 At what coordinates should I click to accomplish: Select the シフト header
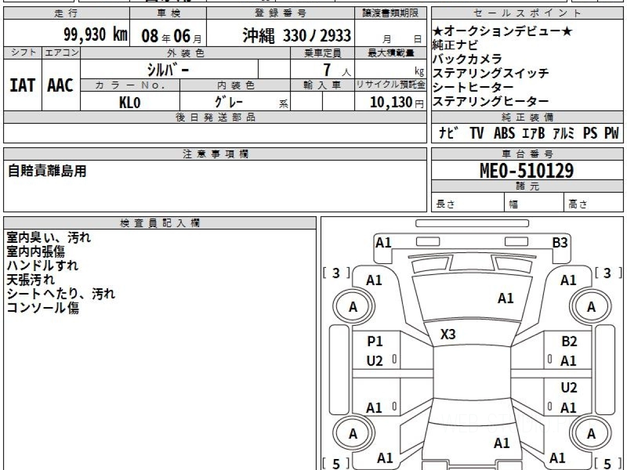coord(22,53)
